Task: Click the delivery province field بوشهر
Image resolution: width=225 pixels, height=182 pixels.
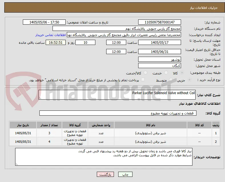Action: 160,59
